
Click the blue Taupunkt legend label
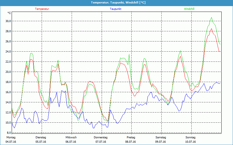click(115, 9)
